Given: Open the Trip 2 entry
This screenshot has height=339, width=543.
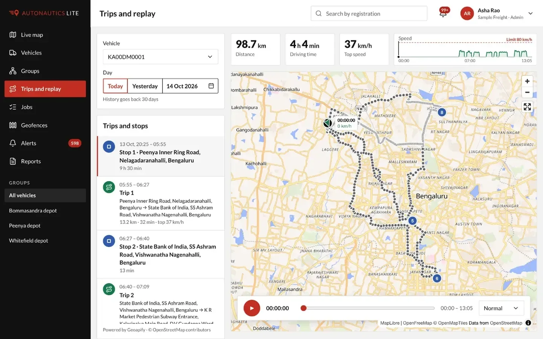Looking at the screenshot, I should point(161,301).
